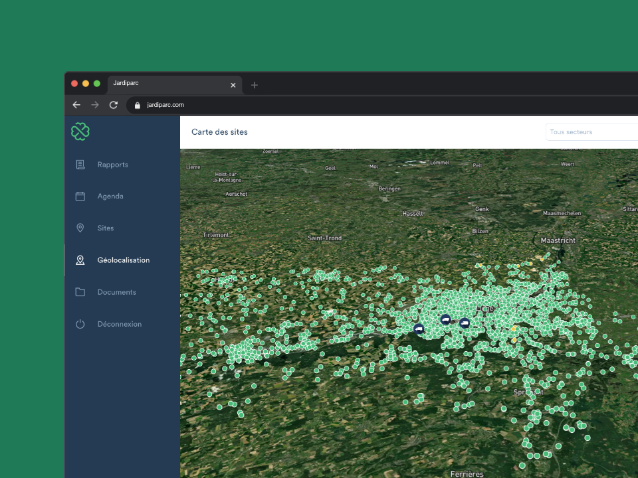This screenshot has width=638, height=478.
Task: Go to the Agenda section
Action: [110, 197]
